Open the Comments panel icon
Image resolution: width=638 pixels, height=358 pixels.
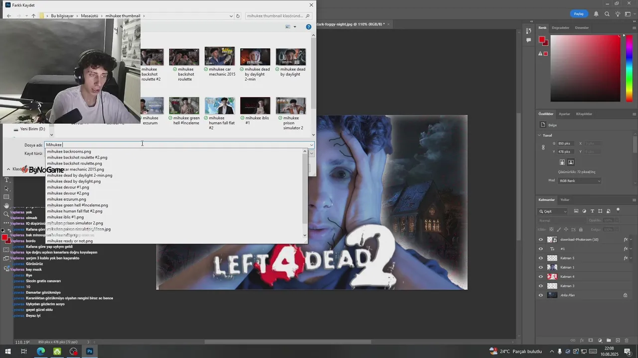point(528,40)
